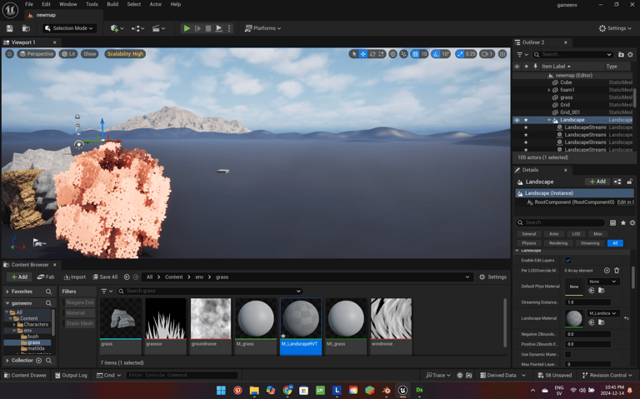This screenshot has height=399, width=640.
Task: Reset Landscape Material to default arrow
Action: (626, 318)
